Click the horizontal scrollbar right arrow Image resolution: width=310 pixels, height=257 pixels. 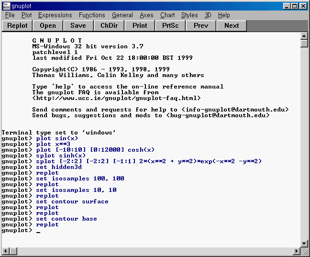296,251
